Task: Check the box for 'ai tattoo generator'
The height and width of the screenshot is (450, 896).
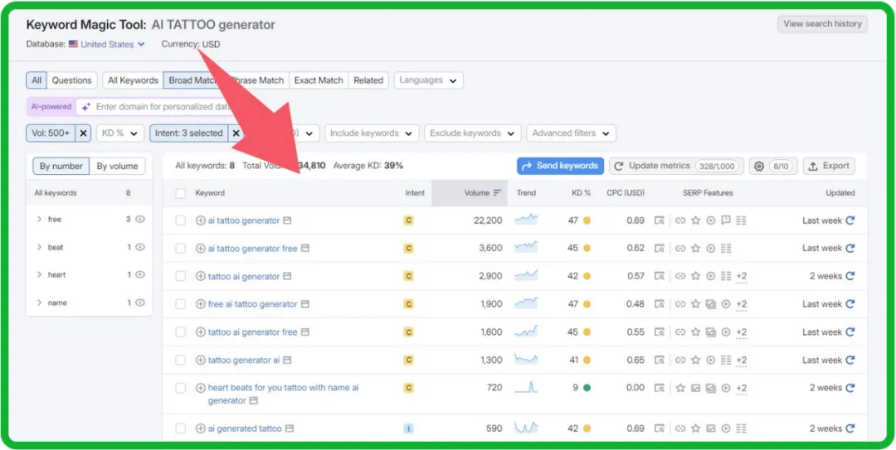Action: click(x=181, y=220)
